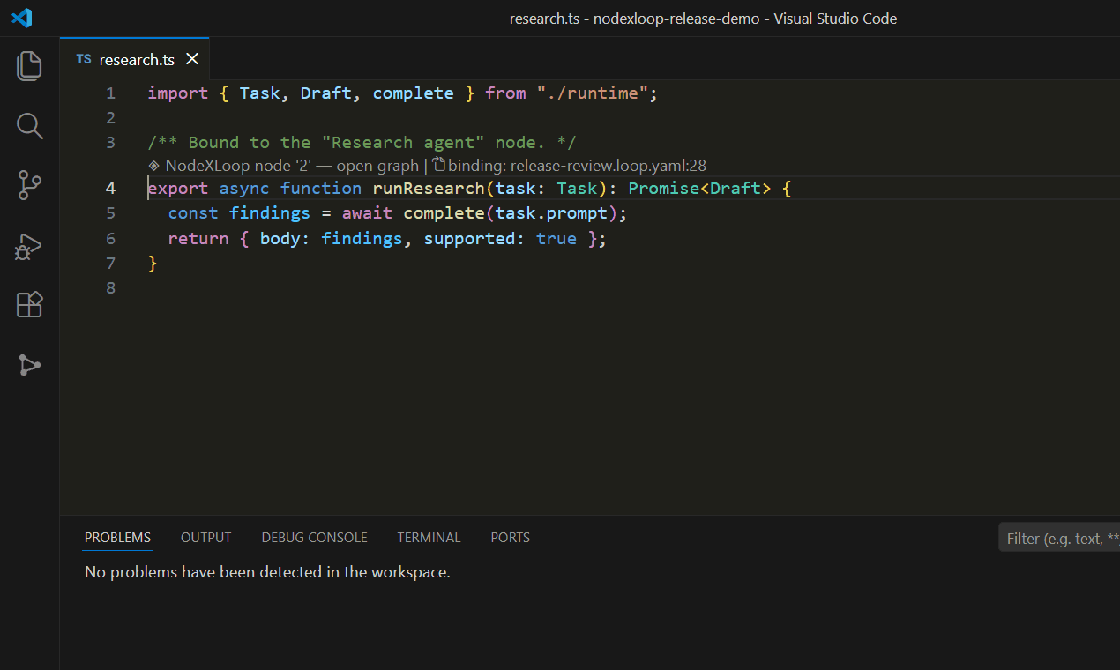Click the TS file icon on research.ts tab
Image resolution: width=1120 pixels, height=670 pixels.
tap(84, 59)
